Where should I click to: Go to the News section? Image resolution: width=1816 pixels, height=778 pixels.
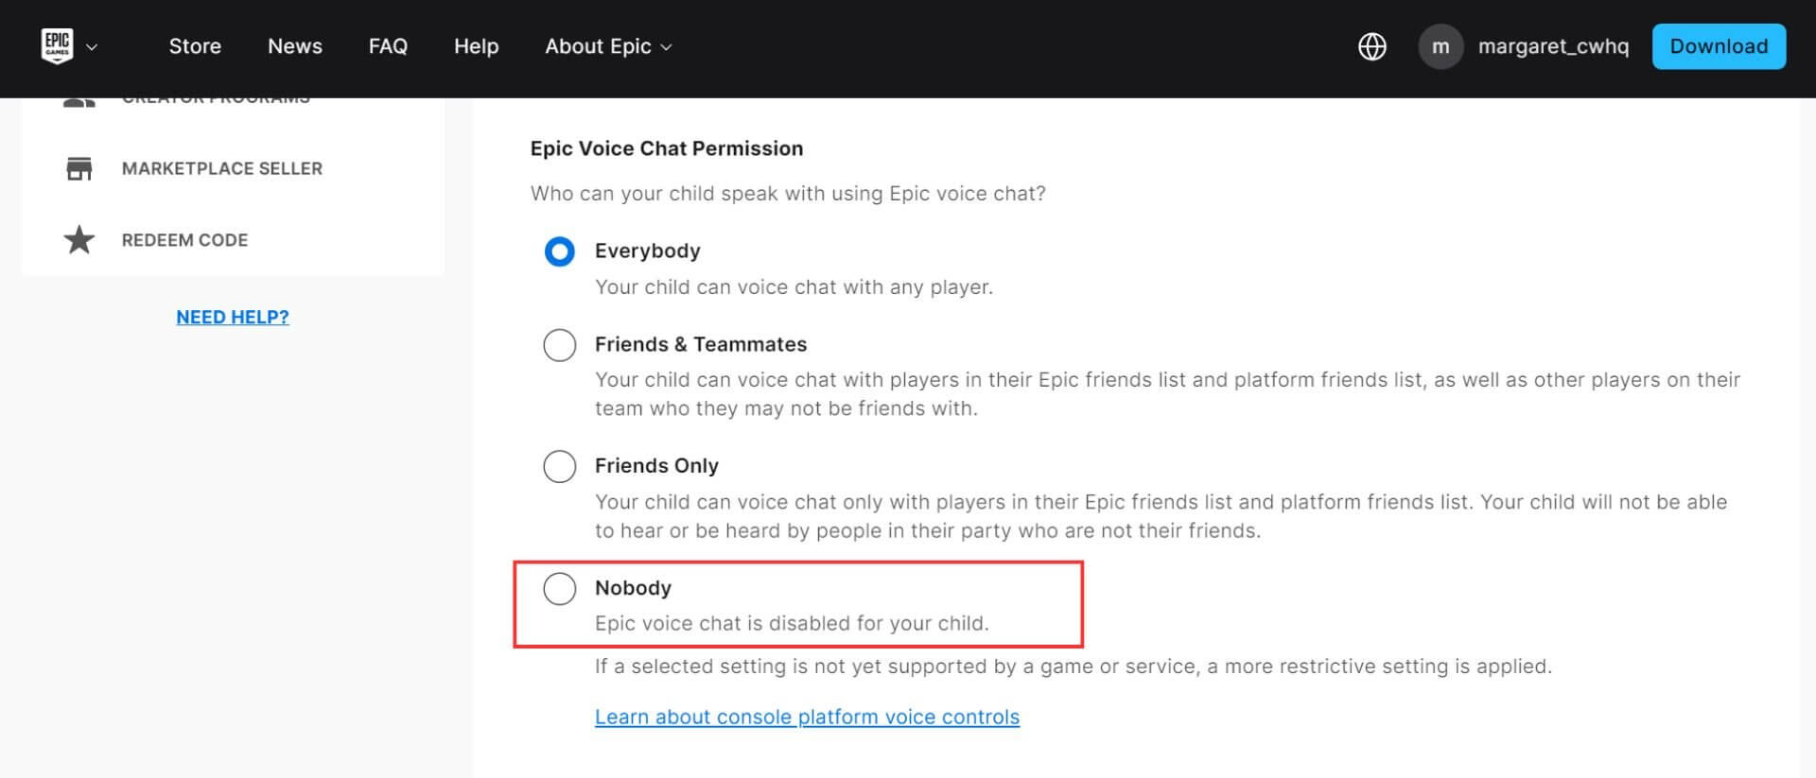(x=295, y=46)
